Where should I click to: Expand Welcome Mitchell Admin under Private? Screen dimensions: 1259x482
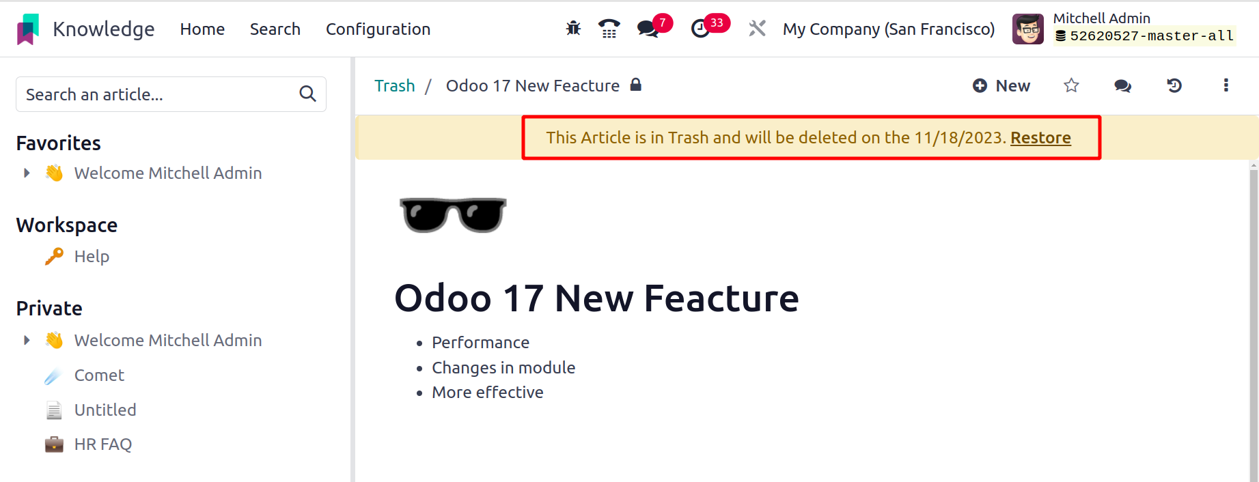point(27,340)
